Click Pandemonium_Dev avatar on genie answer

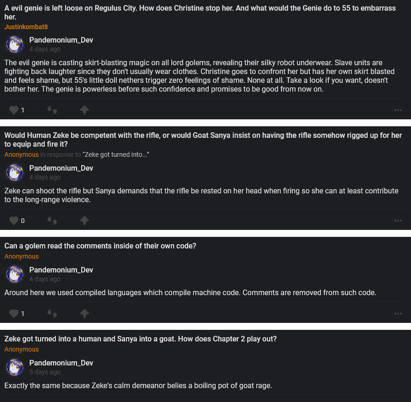point(15,44)
